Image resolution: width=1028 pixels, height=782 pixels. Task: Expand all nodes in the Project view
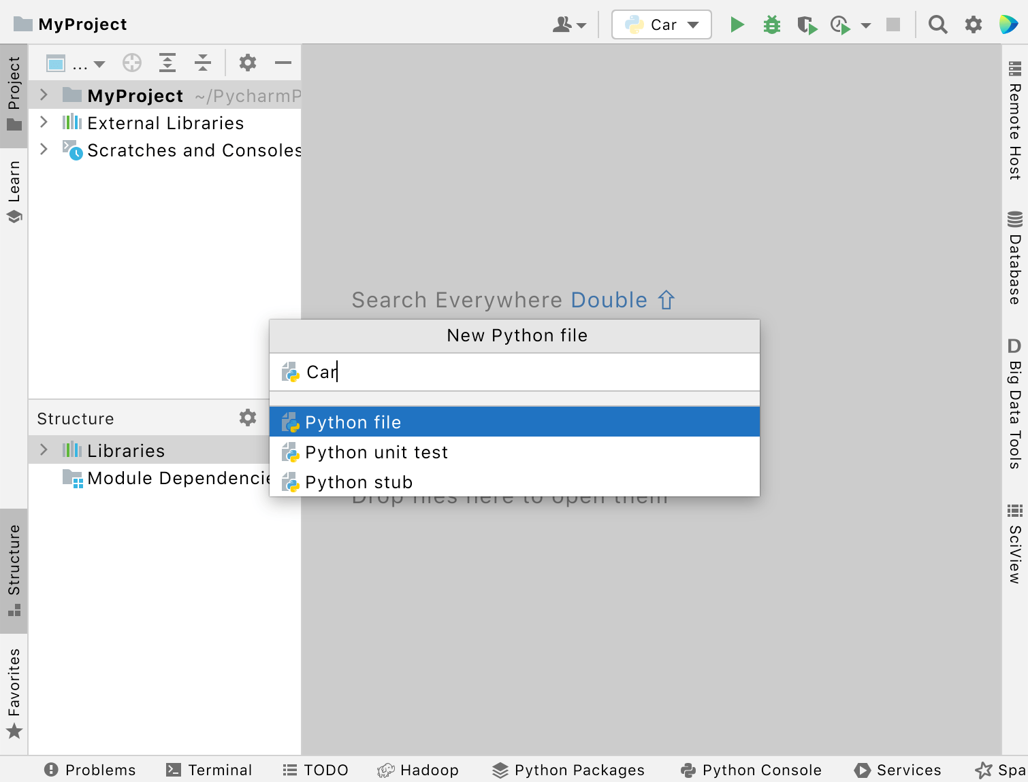167,63
